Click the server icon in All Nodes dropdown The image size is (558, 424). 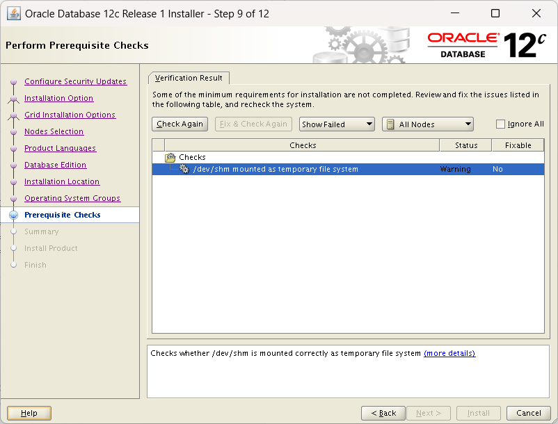(x=390, y=124)
